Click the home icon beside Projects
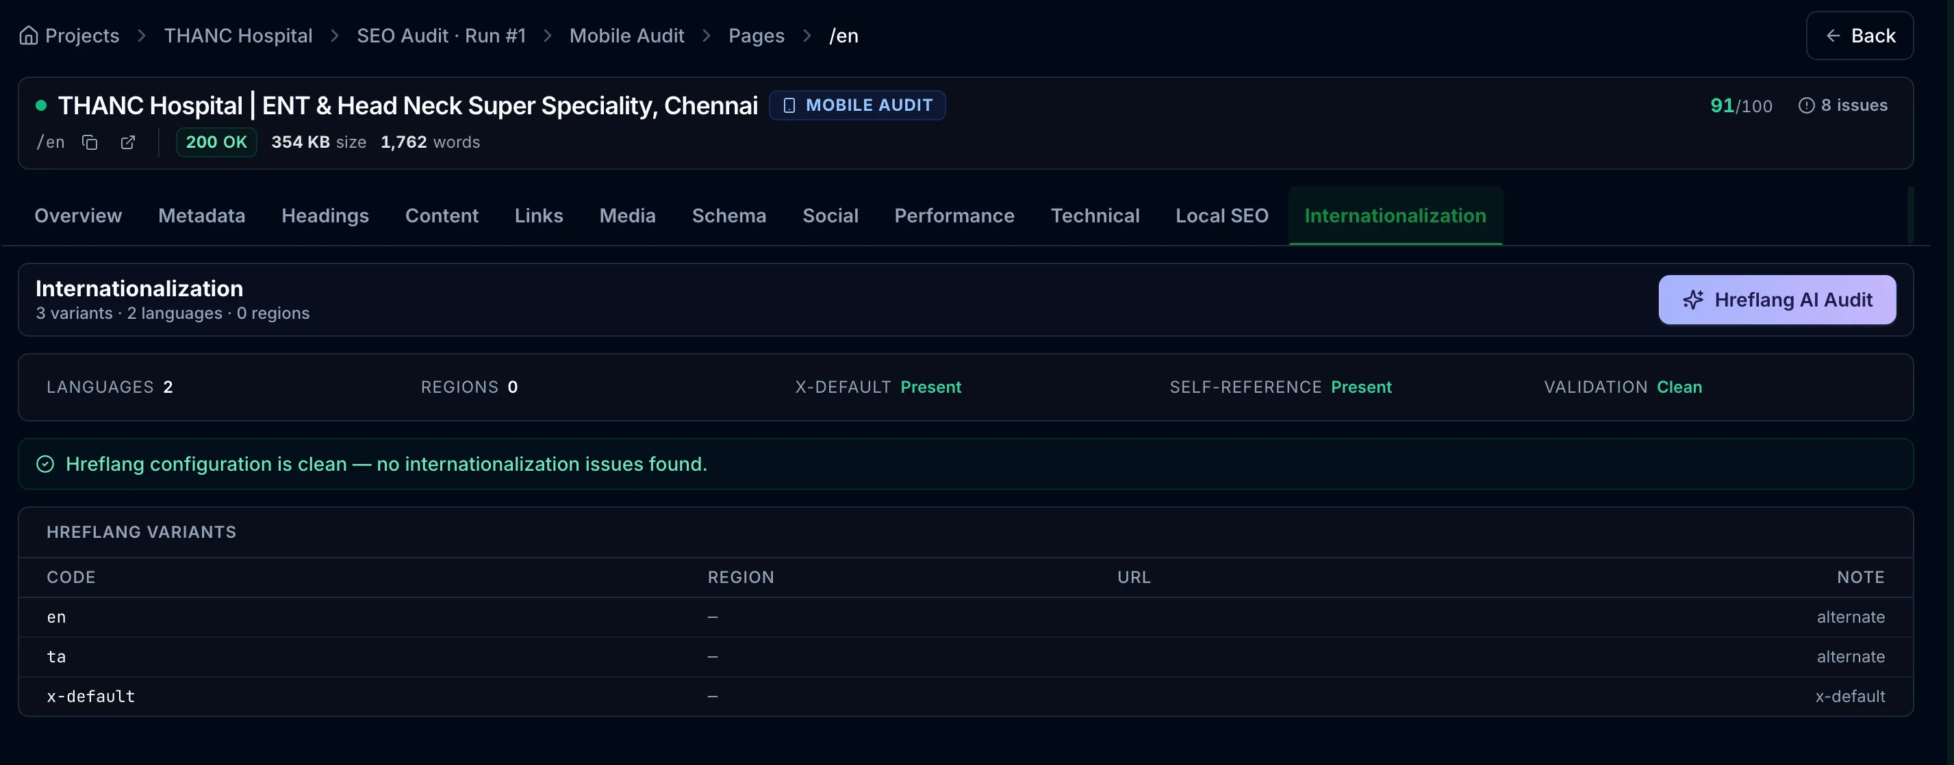This screenshot has width=1954, height=765. click(x=29, y=36)
